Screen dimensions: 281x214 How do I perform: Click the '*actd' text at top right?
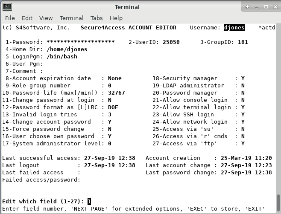(x=266, y=28)
